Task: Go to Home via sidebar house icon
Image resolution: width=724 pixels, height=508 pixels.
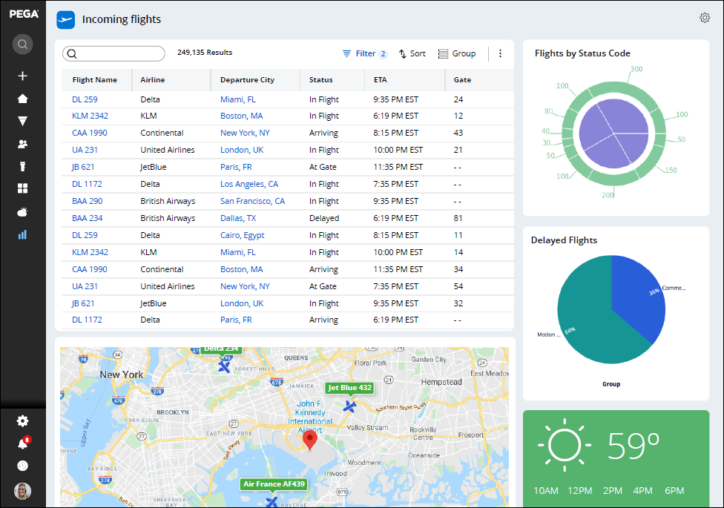Action: (22, 99)
